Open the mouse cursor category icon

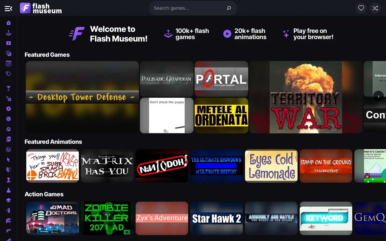point(9,160)
